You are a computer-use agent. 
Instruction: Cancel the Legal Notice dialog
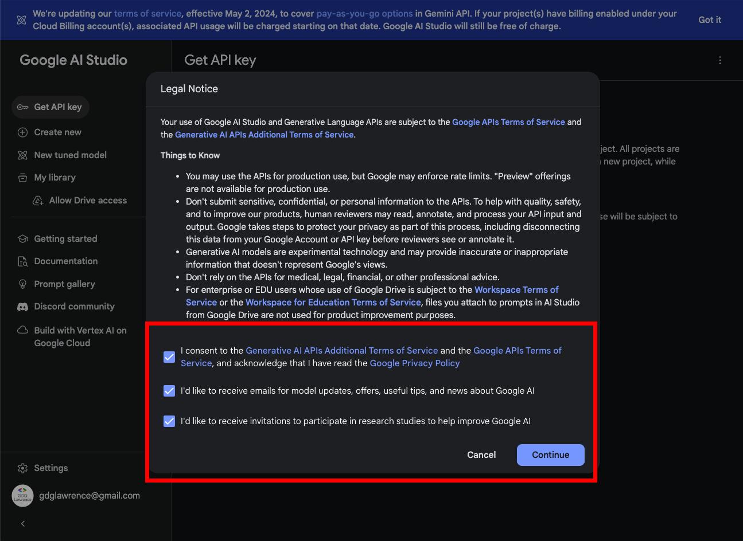point(481,455)
